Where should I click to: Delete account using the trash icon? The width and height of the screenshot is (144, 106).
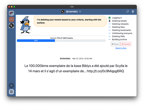133,12
